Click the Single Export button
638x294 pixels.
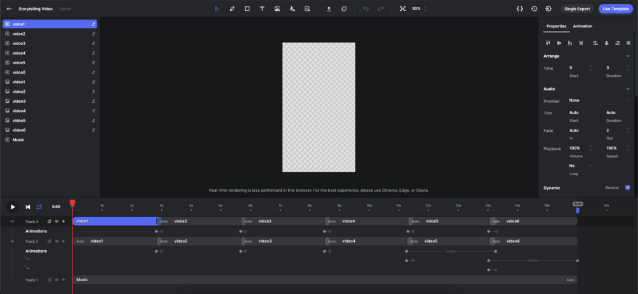[x=577, y=8]
